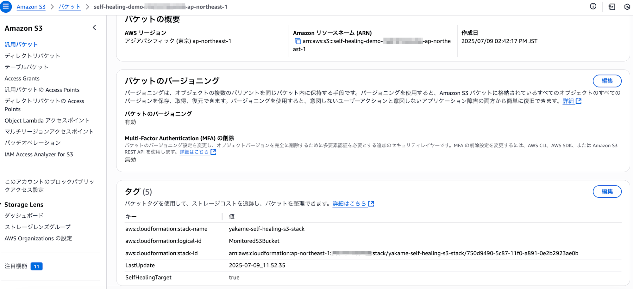Select the CloudFormation stack ARN value

click(404, 253)
